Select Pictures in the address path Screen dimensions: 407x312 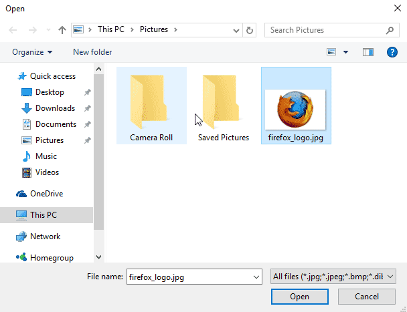[154, 29]
